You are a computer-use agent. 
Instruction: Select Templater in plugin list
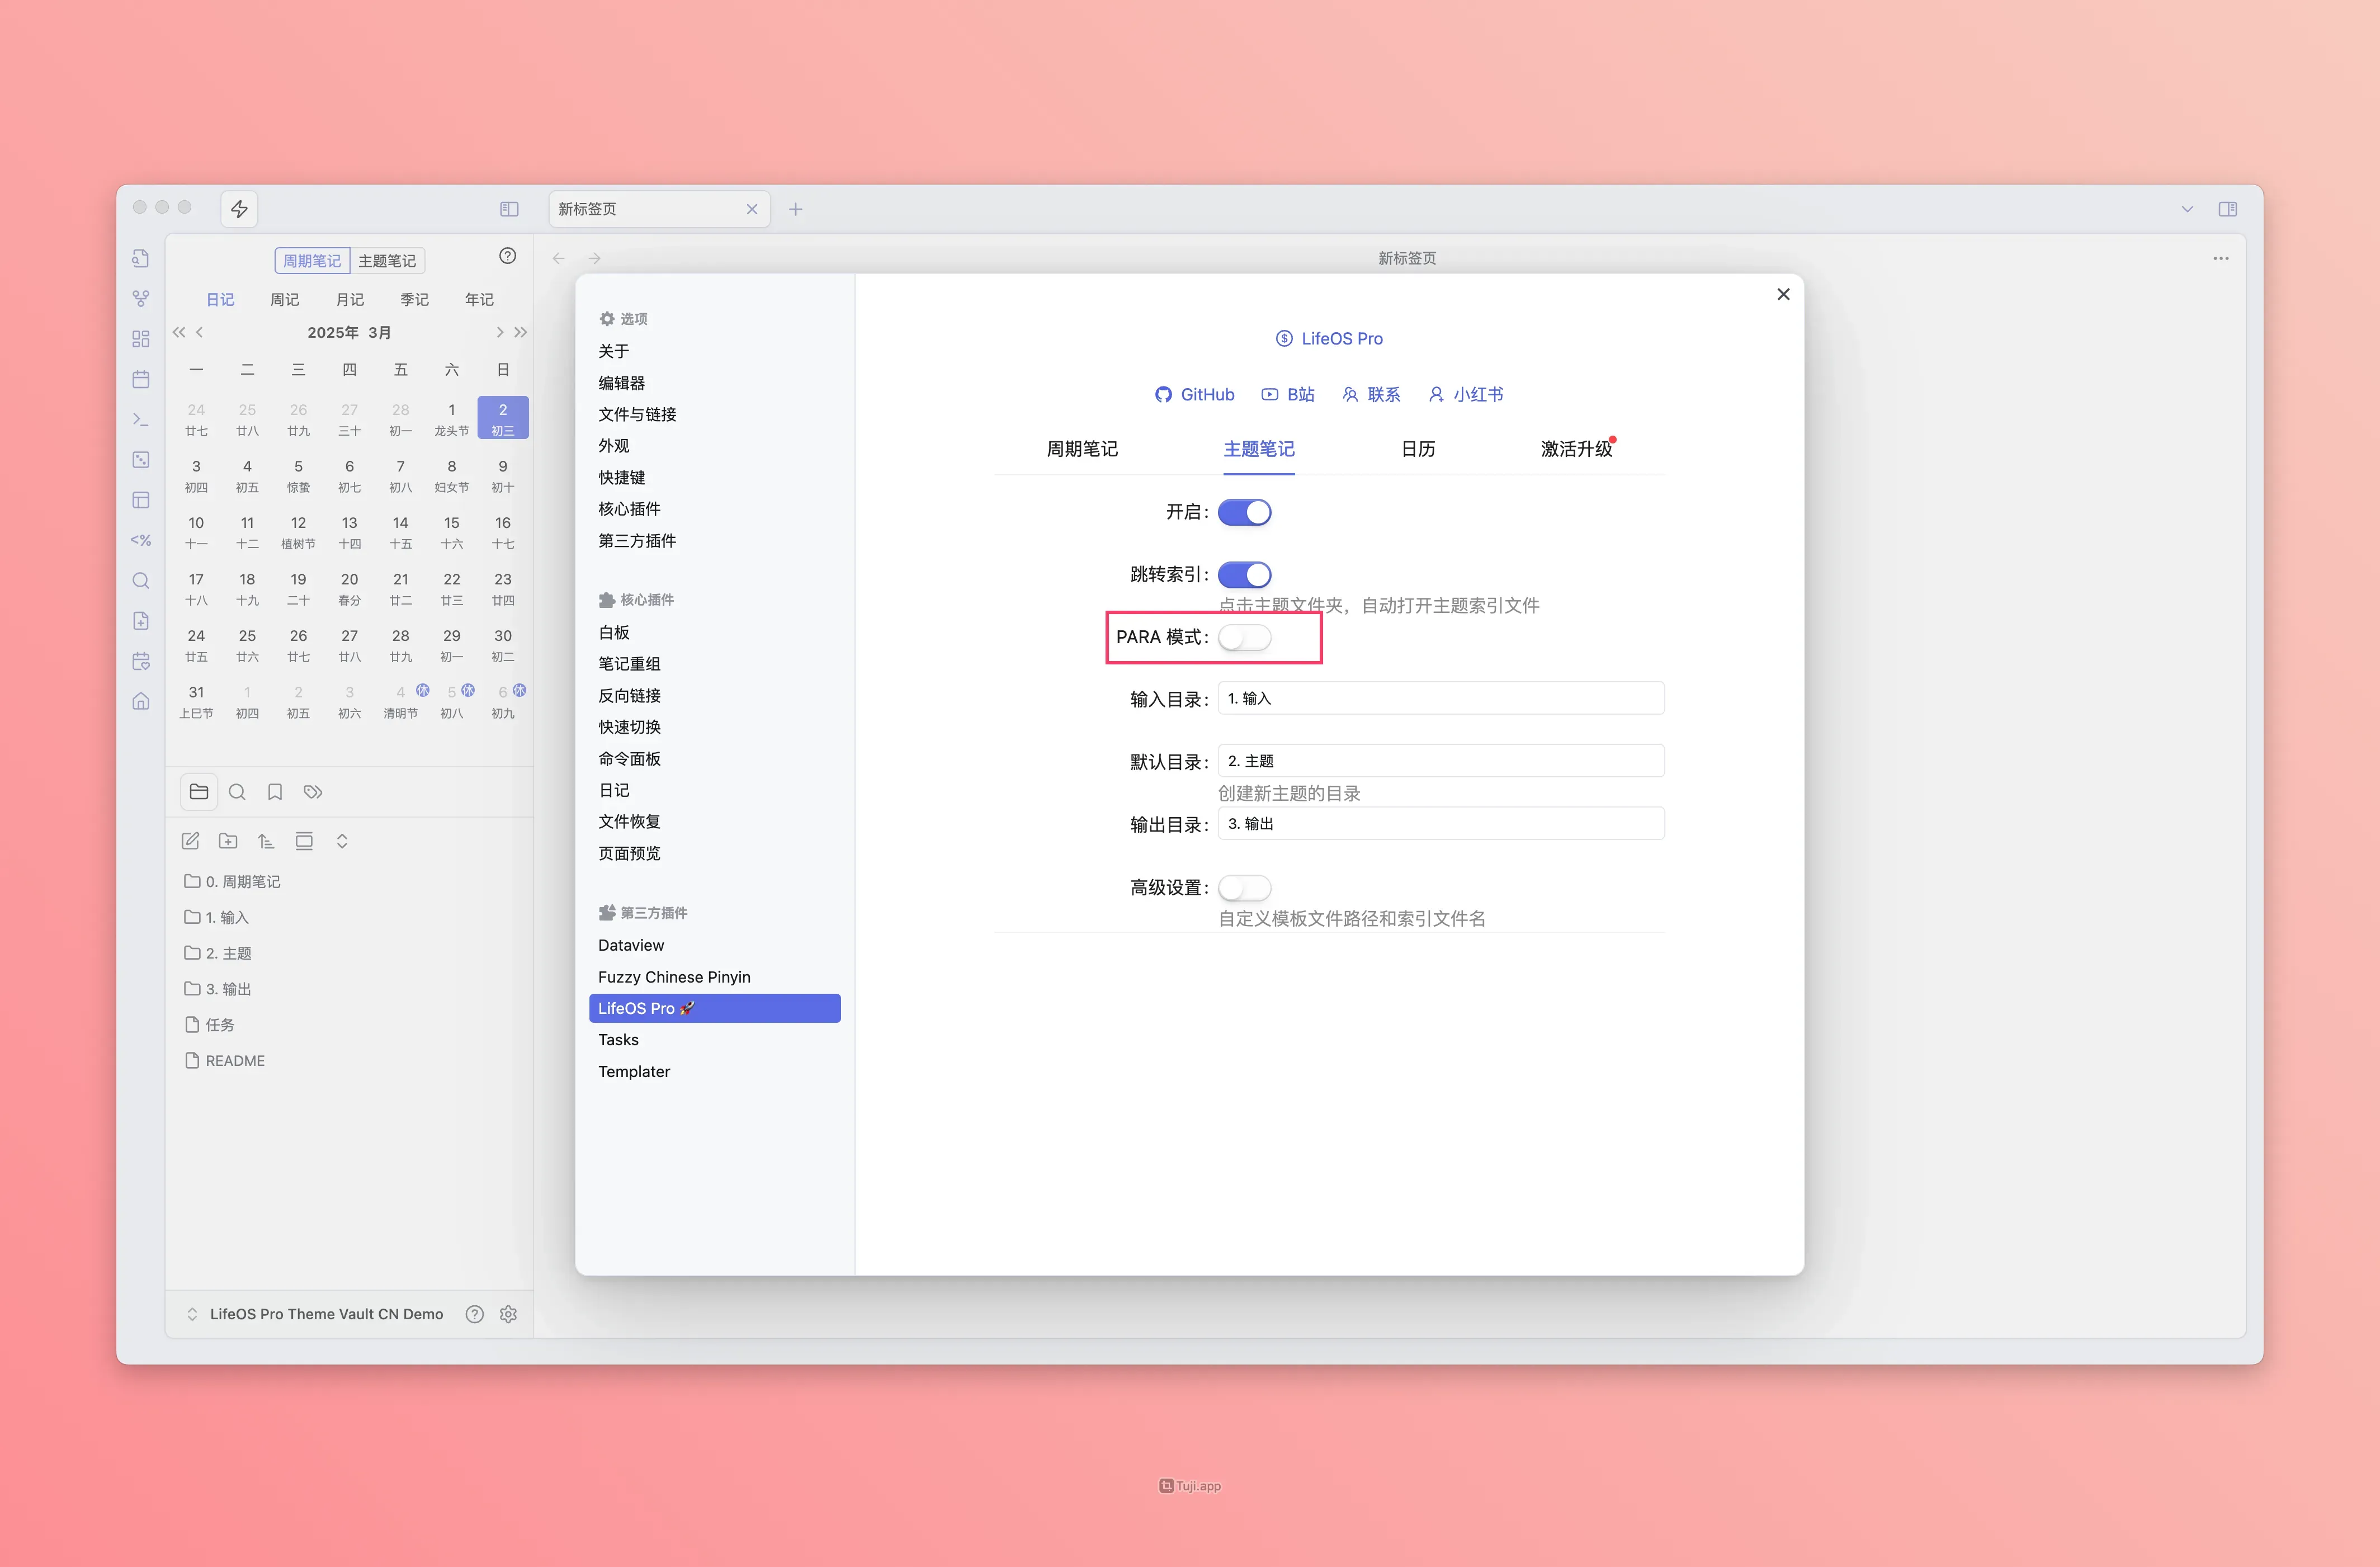coord(634,1071)
